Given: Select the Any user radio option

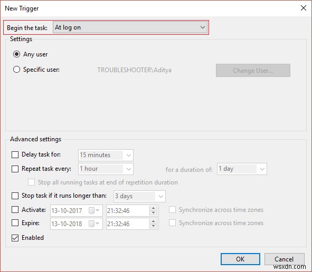Looking at the screenshot, I should click(16, 54).
